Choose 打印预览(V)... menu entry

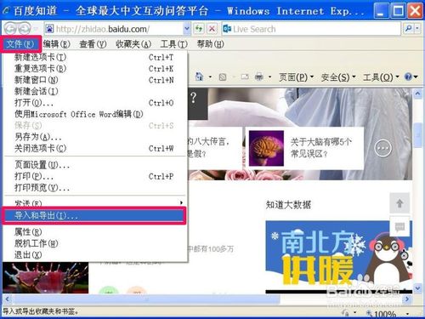coord(95,187)
